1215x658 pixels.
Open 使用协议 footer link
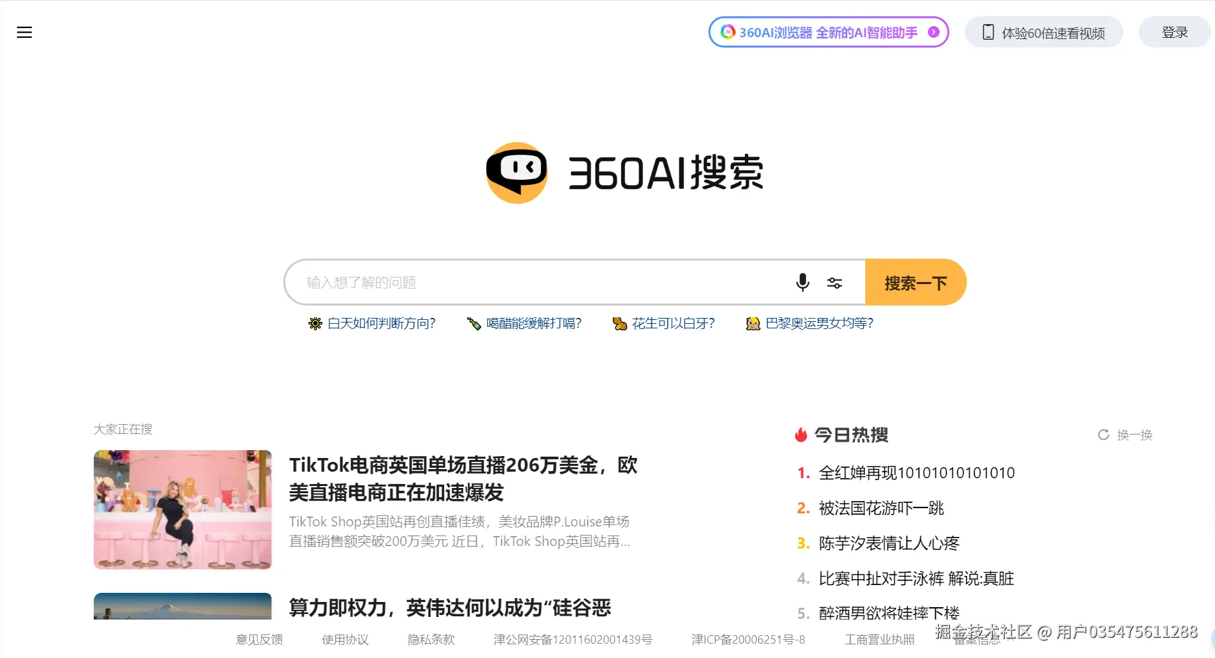tap(345, 640)
